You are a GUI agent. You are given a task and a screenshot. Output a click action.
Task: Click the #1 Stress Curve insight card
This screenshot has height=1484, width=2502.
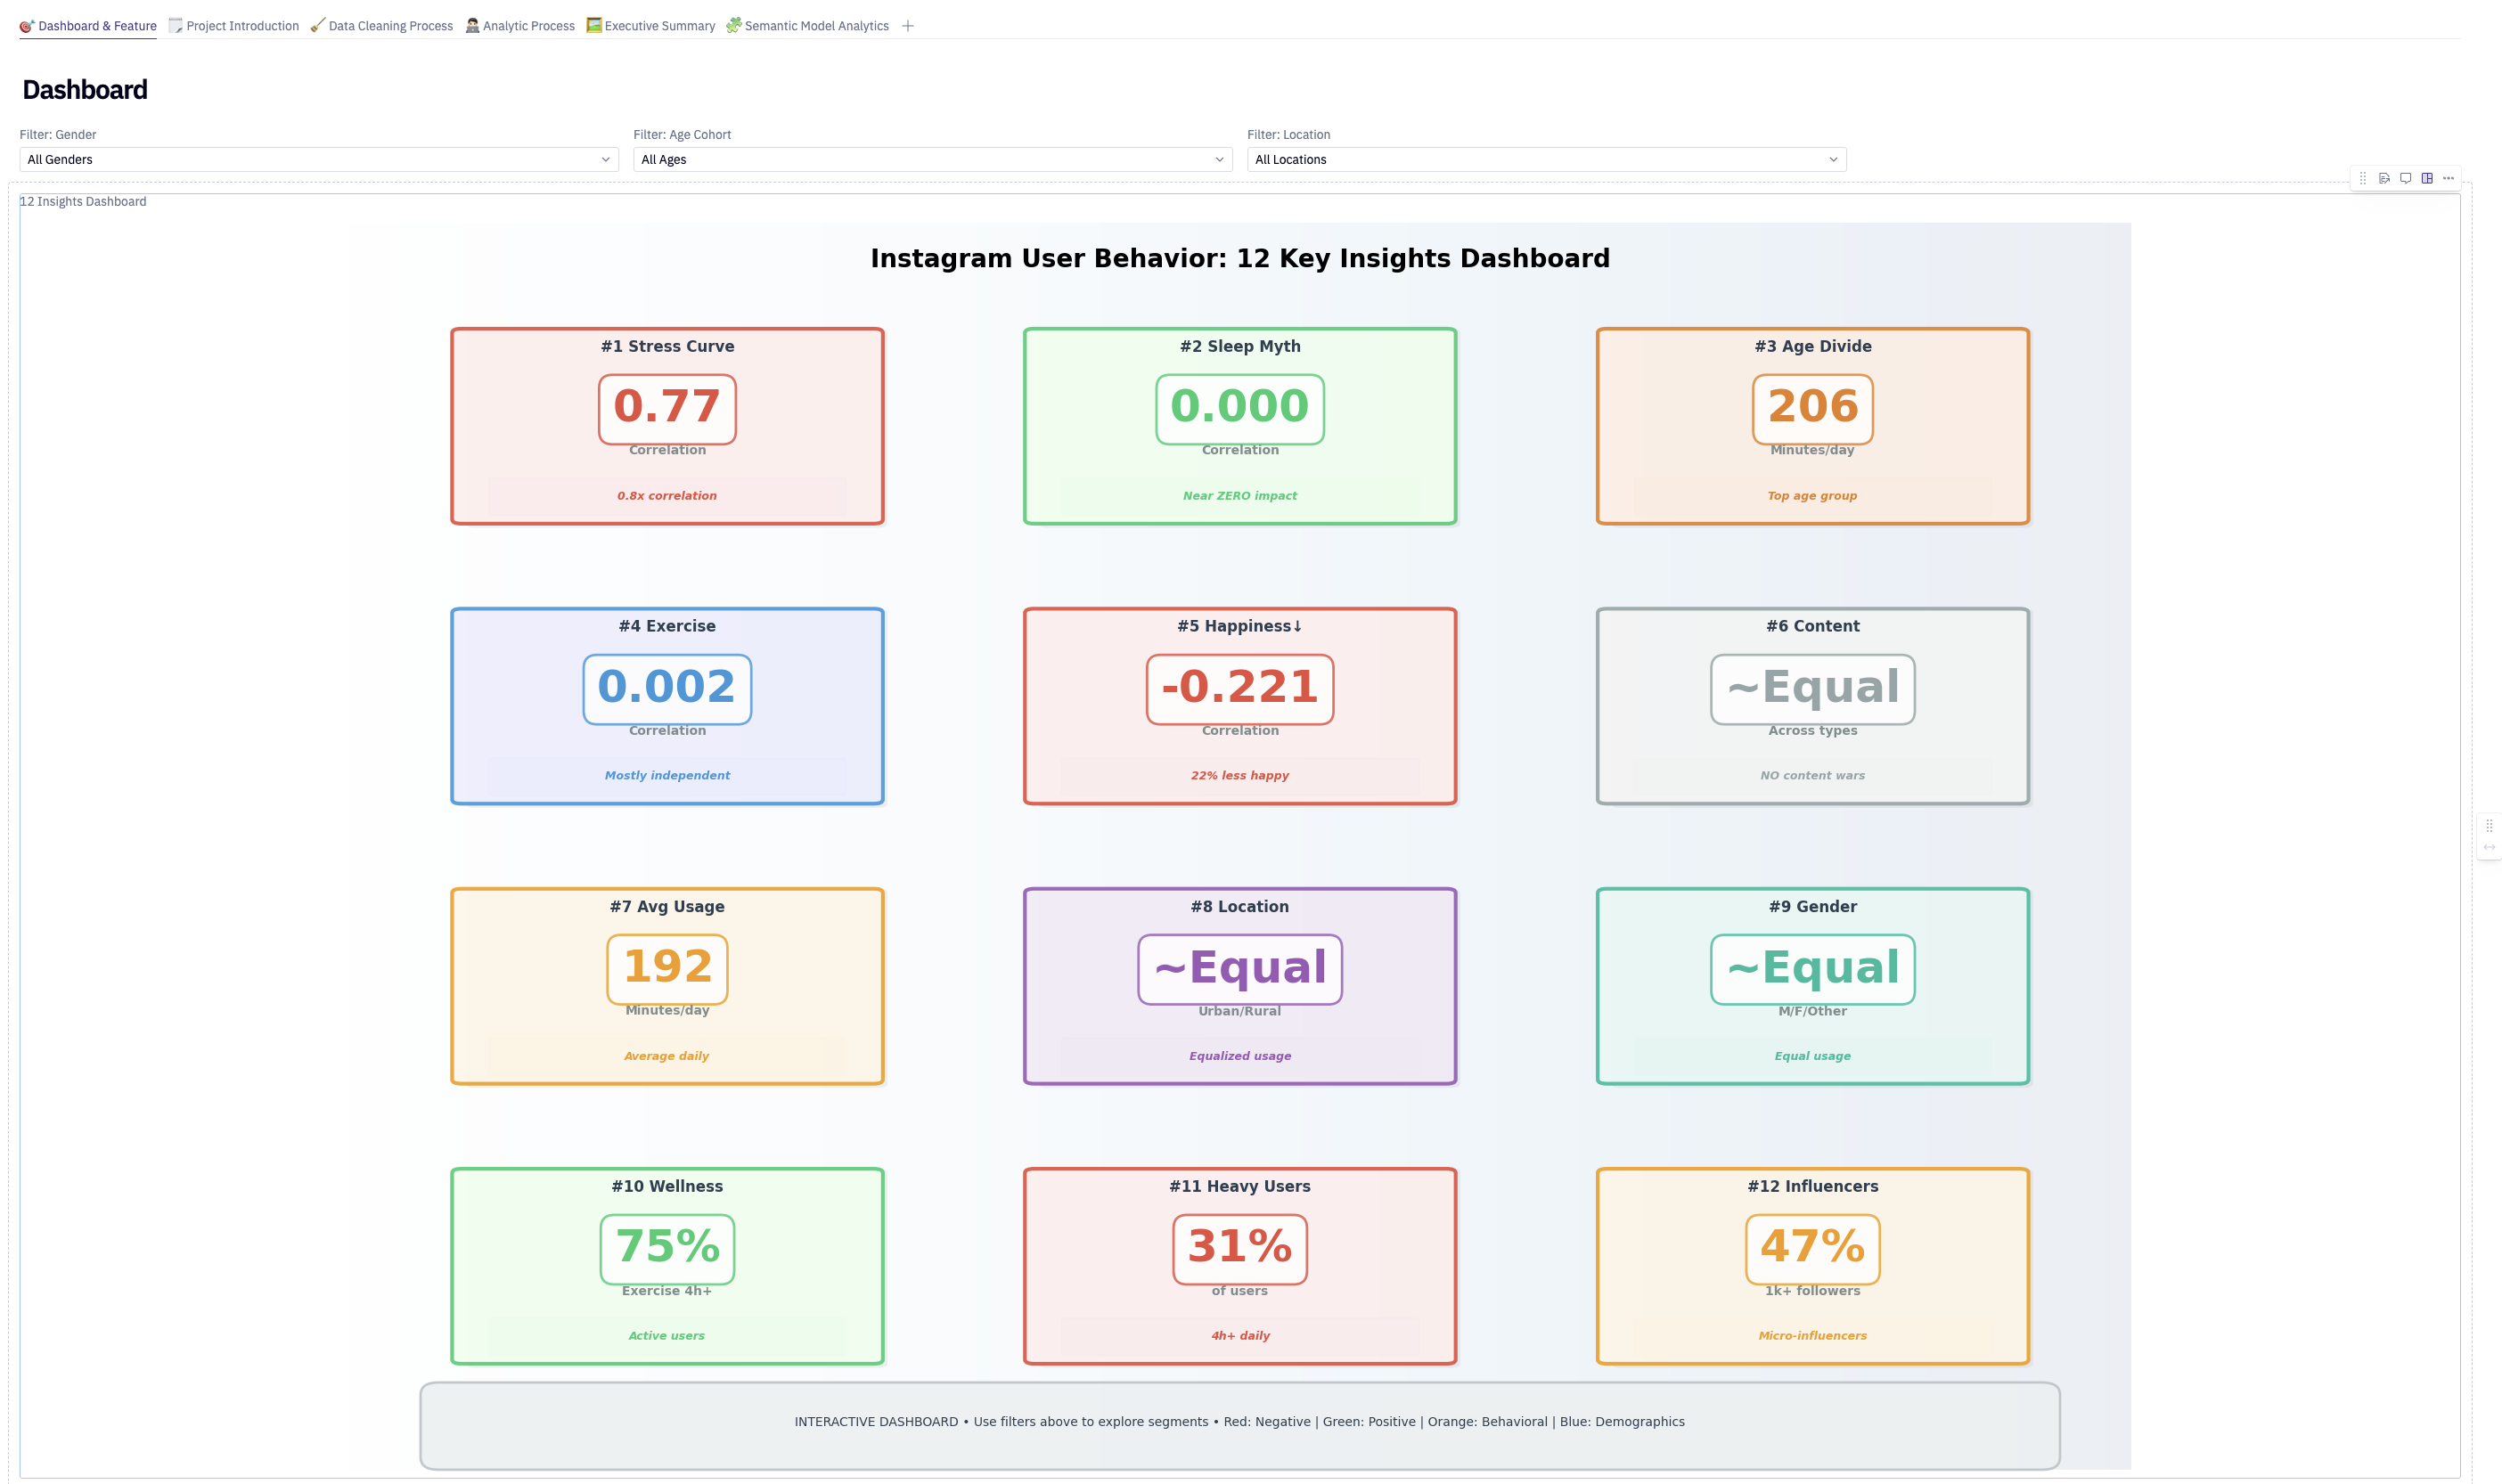[x=667, y=426]
